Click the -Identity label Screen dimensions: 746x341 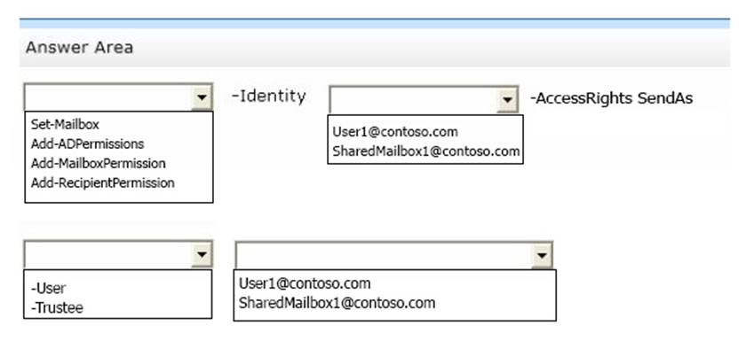[x=268, y=97]
